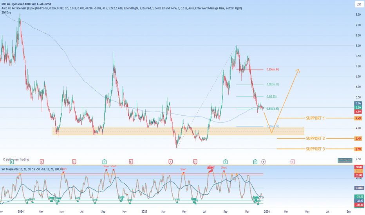Viewport: 365px width, 215px height.
Task: Select the SUPPORT 3 text label
Action: [x=316, y=149]
